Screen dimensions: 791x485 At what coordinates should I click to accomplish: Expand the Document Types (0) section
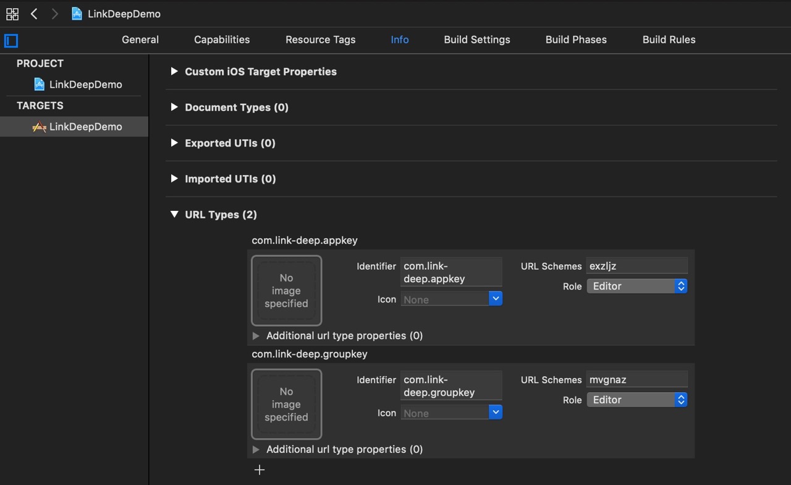(x=174, y=108)
